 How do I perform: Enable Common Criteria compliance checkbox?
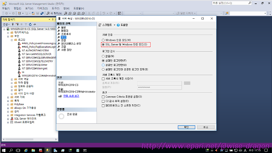point(103,97)
